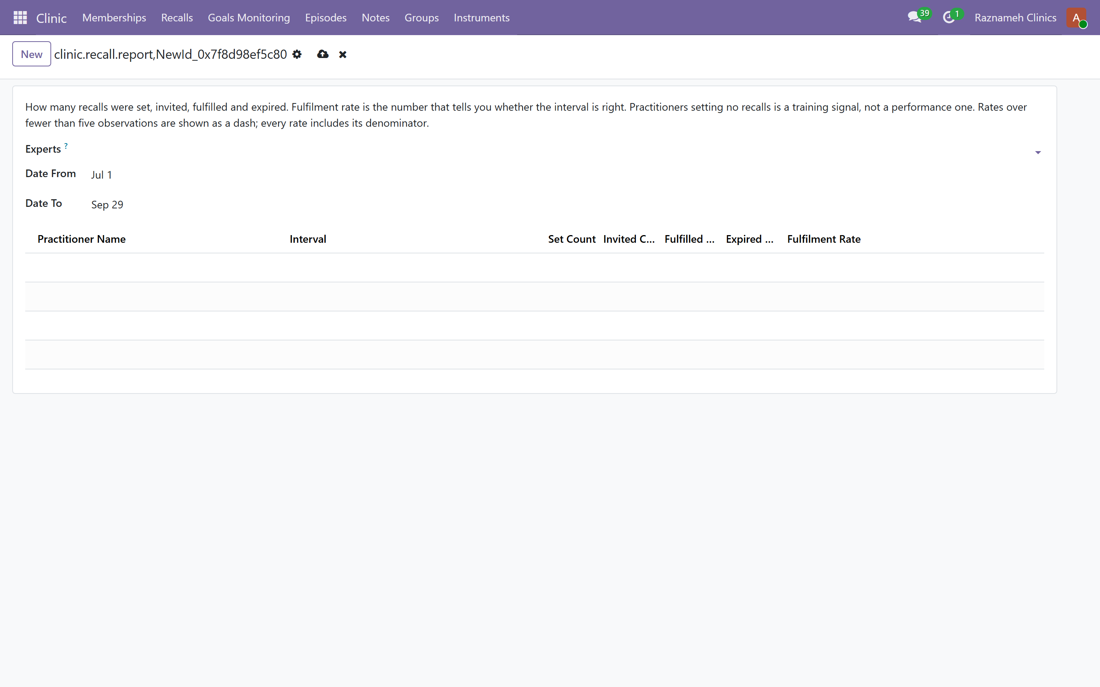Show the Experts field help tooltip
Viewport: 1100px width, 687px height.
pyautogui.click(x=66, y=146)
